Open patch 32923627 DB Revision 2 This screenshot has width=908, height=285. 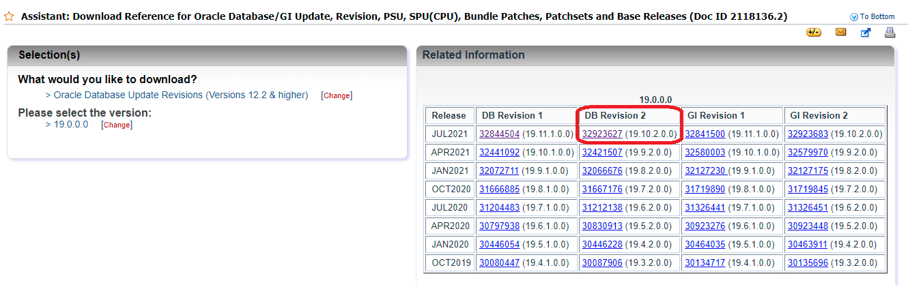(x=601, y=134)
